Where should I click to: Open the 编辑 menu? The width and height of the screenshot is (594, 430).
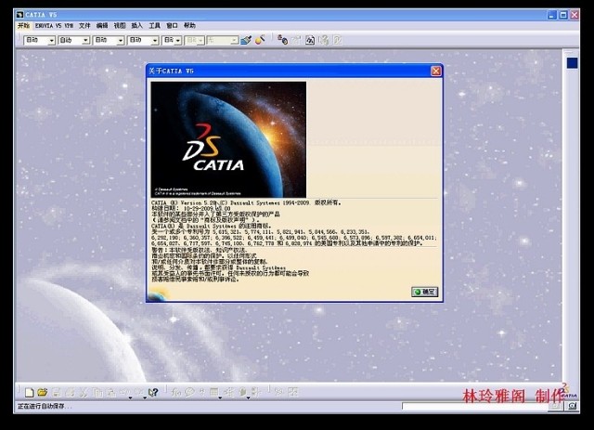click(102, 25)
